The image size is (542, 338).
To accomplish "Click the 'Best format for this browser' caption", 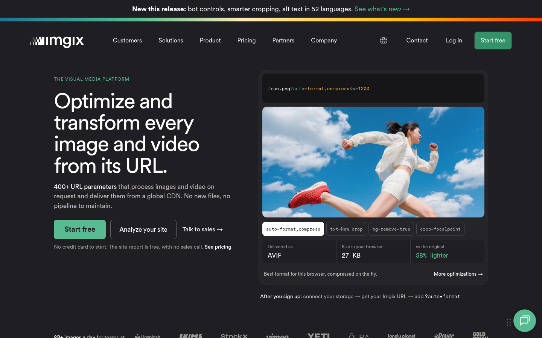I will [320, 274].
